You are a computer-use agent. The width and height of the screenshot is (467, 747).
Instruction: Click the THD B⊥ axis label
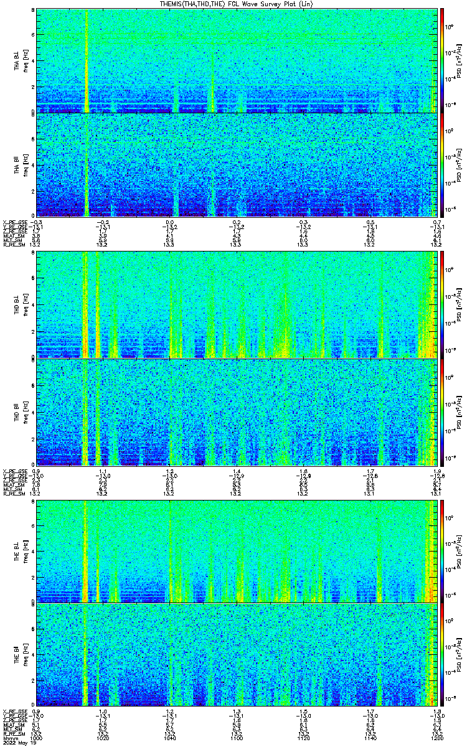click(x=17, y=305)
